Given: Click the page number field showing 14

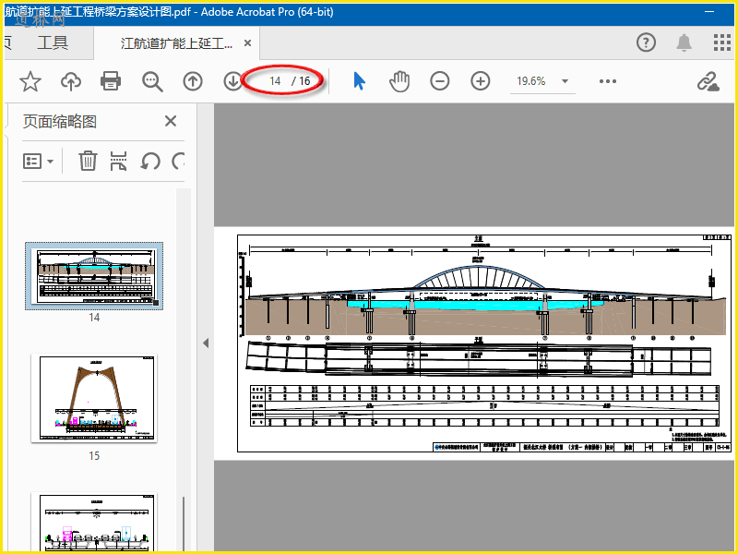Looking at the screenshot, I should click(x=275, y=81).
